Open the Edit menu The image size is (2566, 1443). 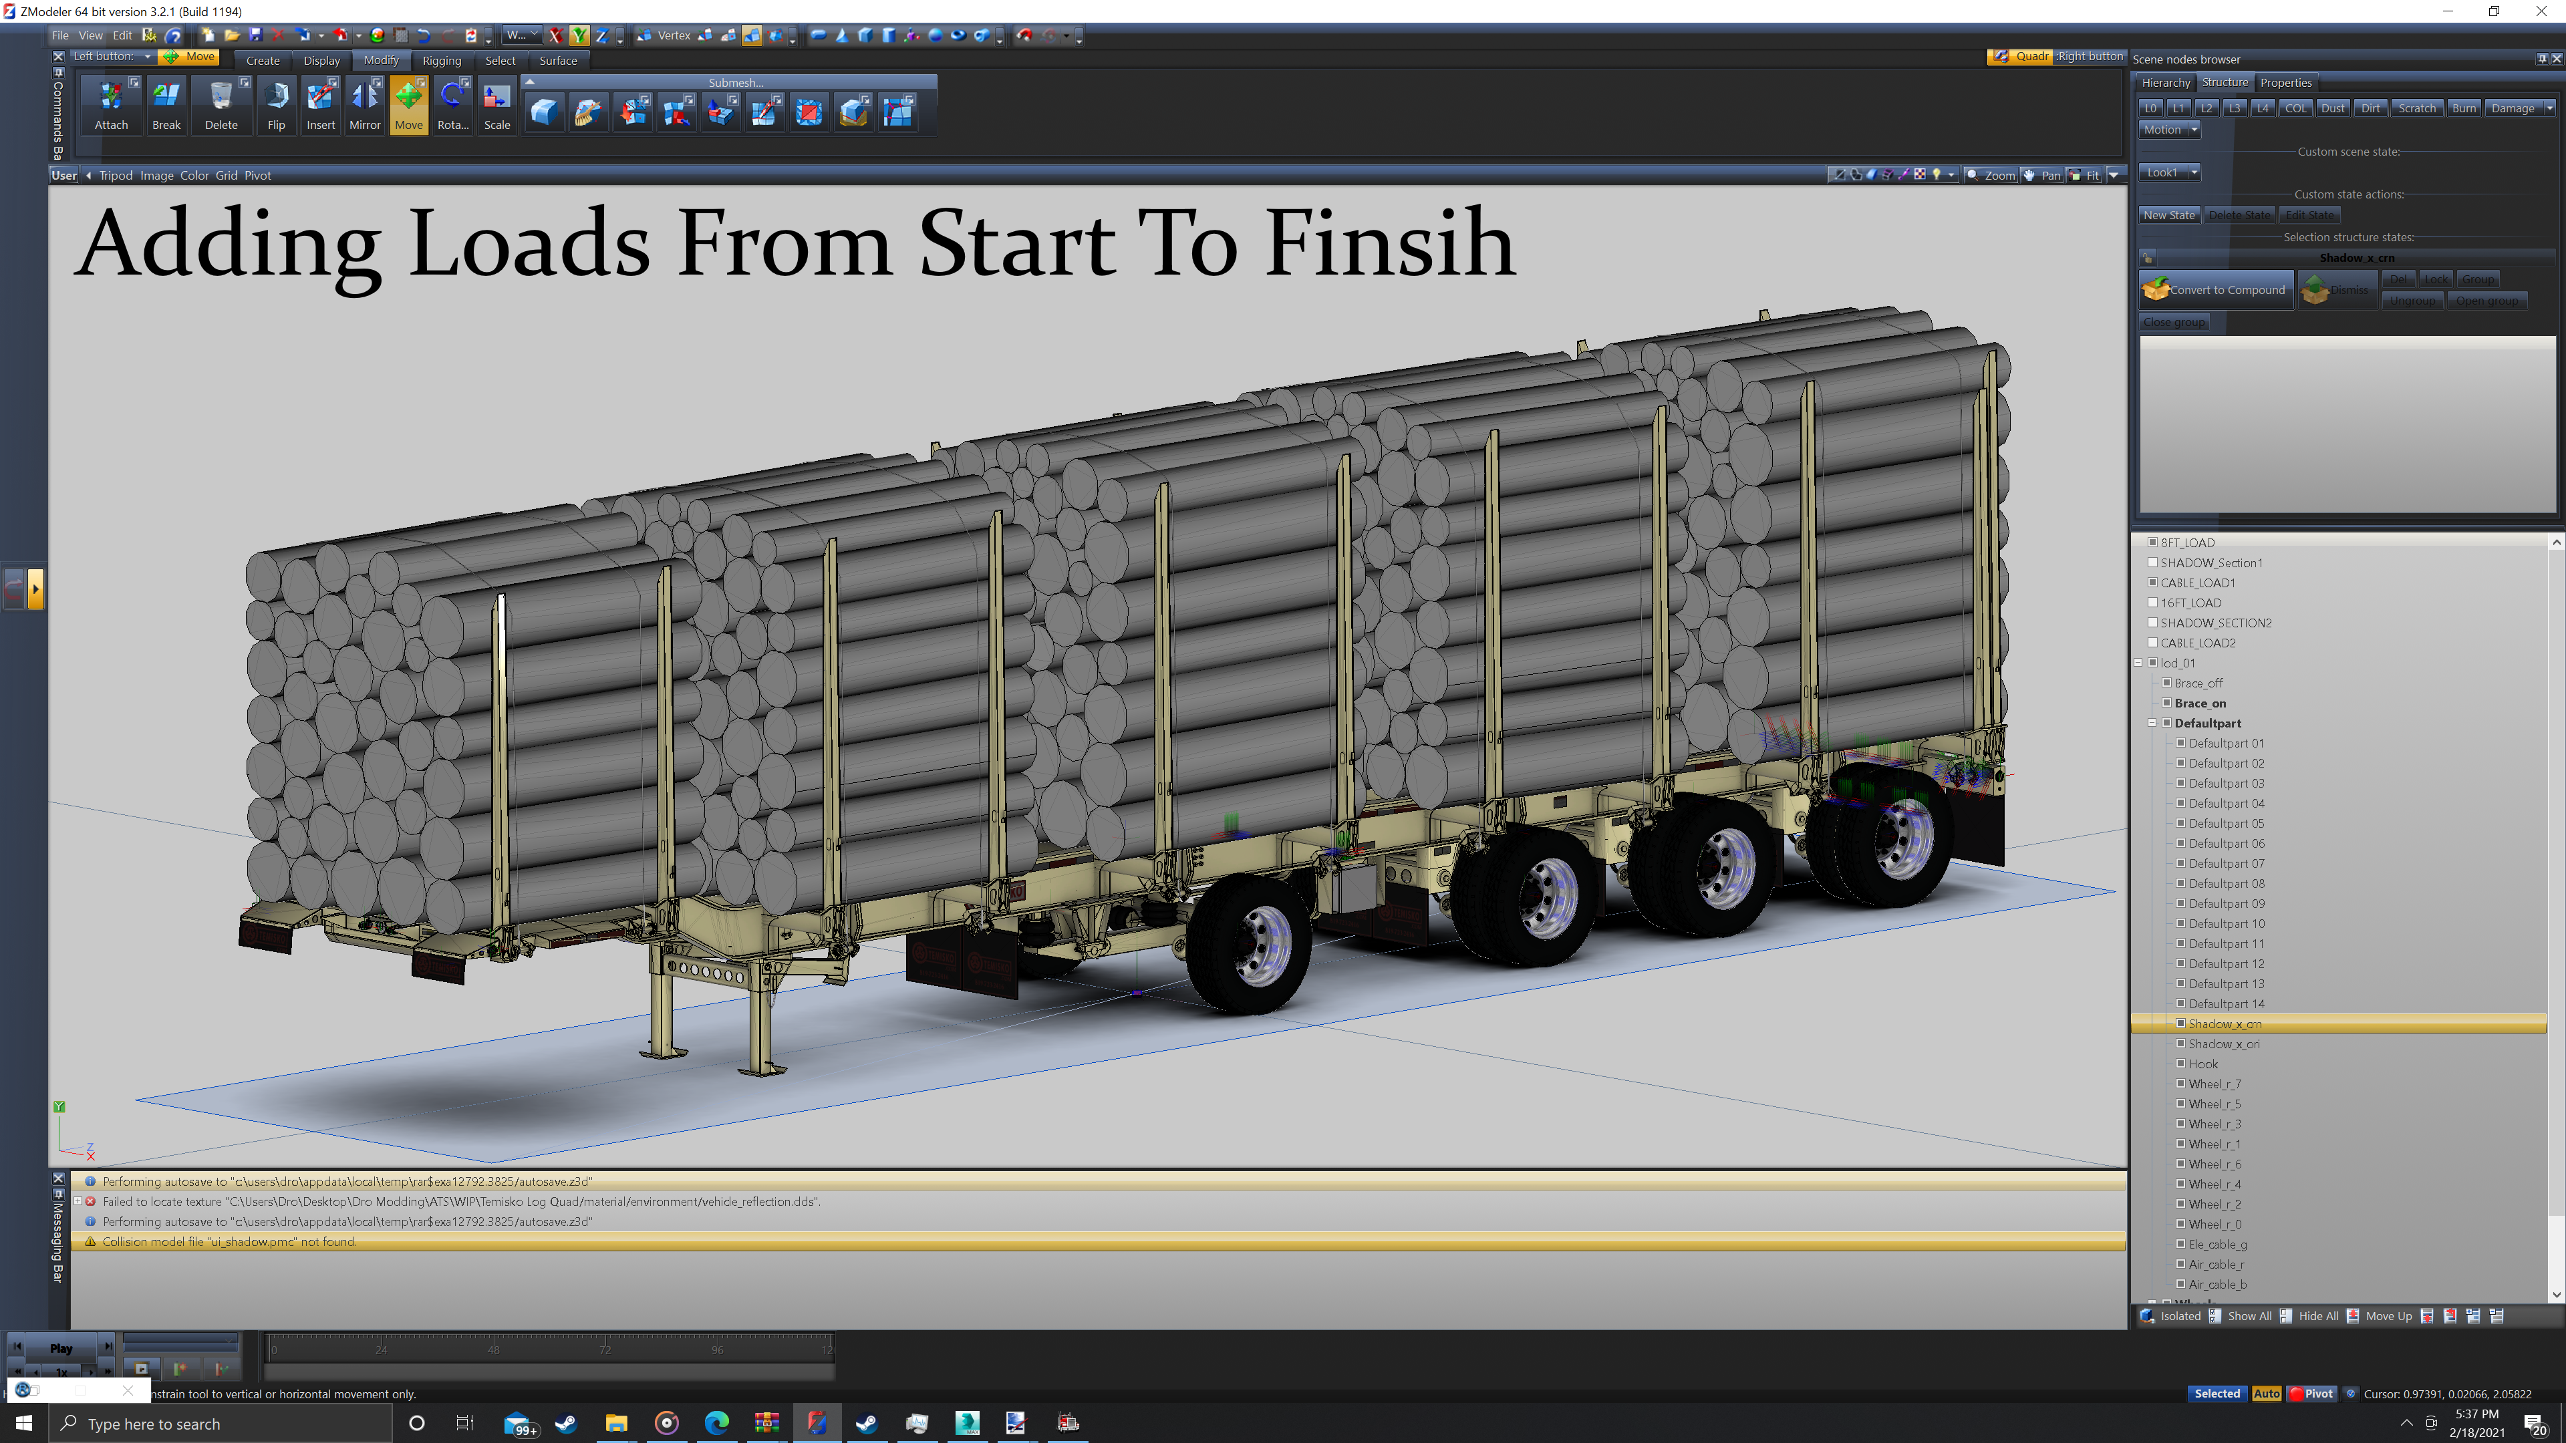(x=122, y=35)
